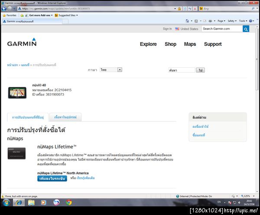Click the Garmin logo
The height and width of the screenshot is (215, 260).
pos(22,42)
